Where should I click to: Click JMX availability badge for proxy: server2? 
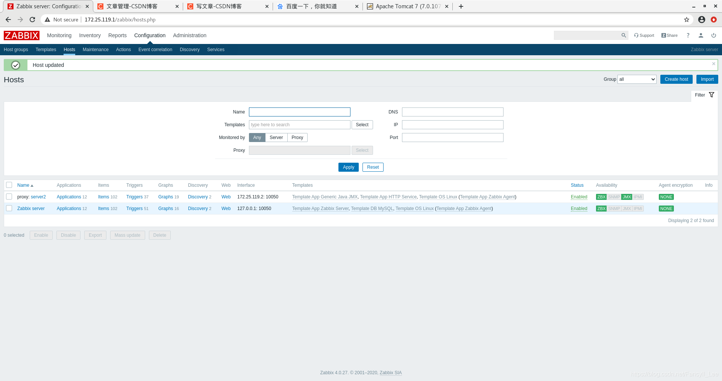coord(627,197)
